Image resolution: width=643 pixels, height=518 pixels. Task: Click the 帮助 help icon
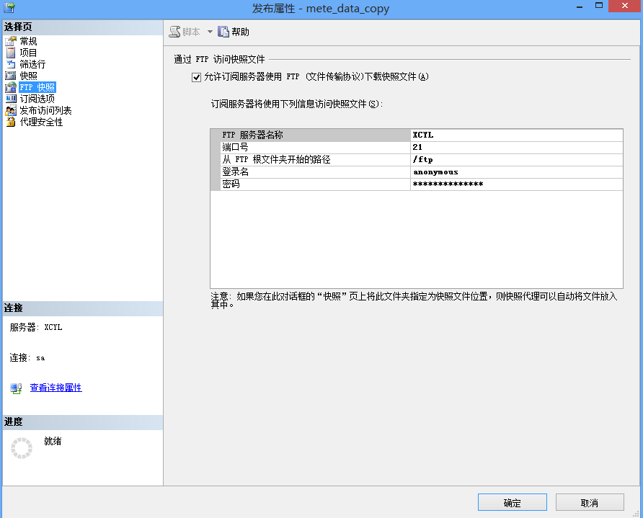point(223,32)
